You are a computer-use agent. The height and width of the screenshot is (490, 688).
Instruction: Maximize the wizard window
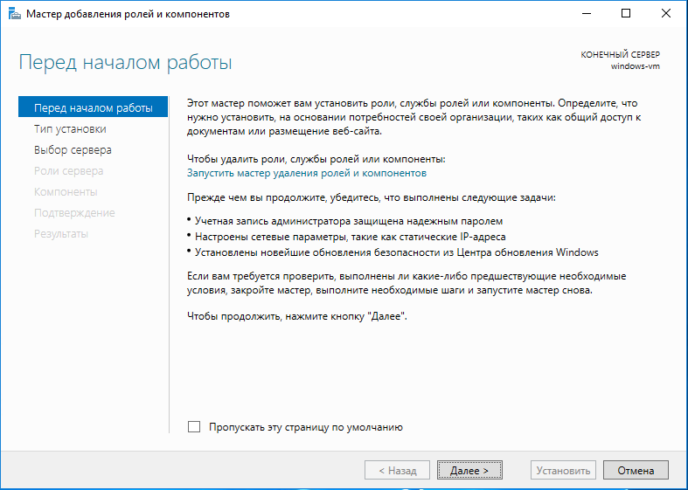pyautogui.click(x=626, y=14)
